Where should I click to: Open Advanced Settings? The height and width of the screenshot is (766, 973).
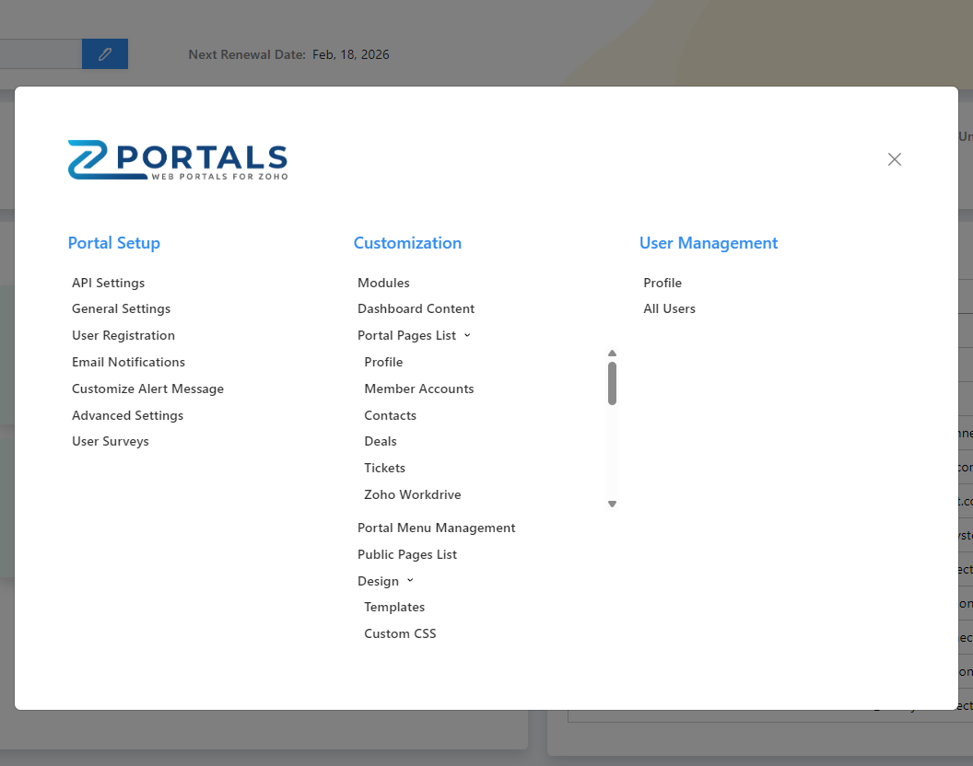point(127,415)
